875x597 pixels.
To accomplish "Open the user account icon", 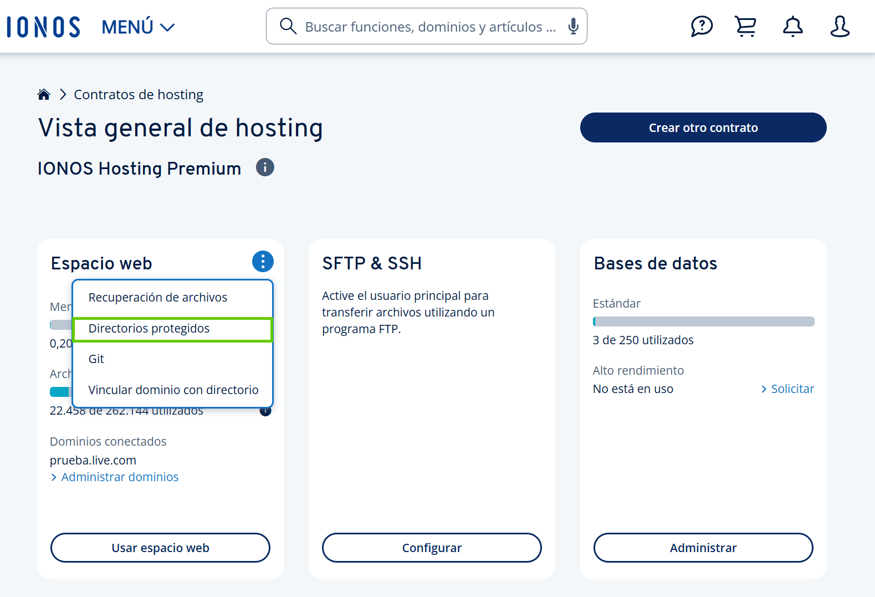I will pos(840,26).
